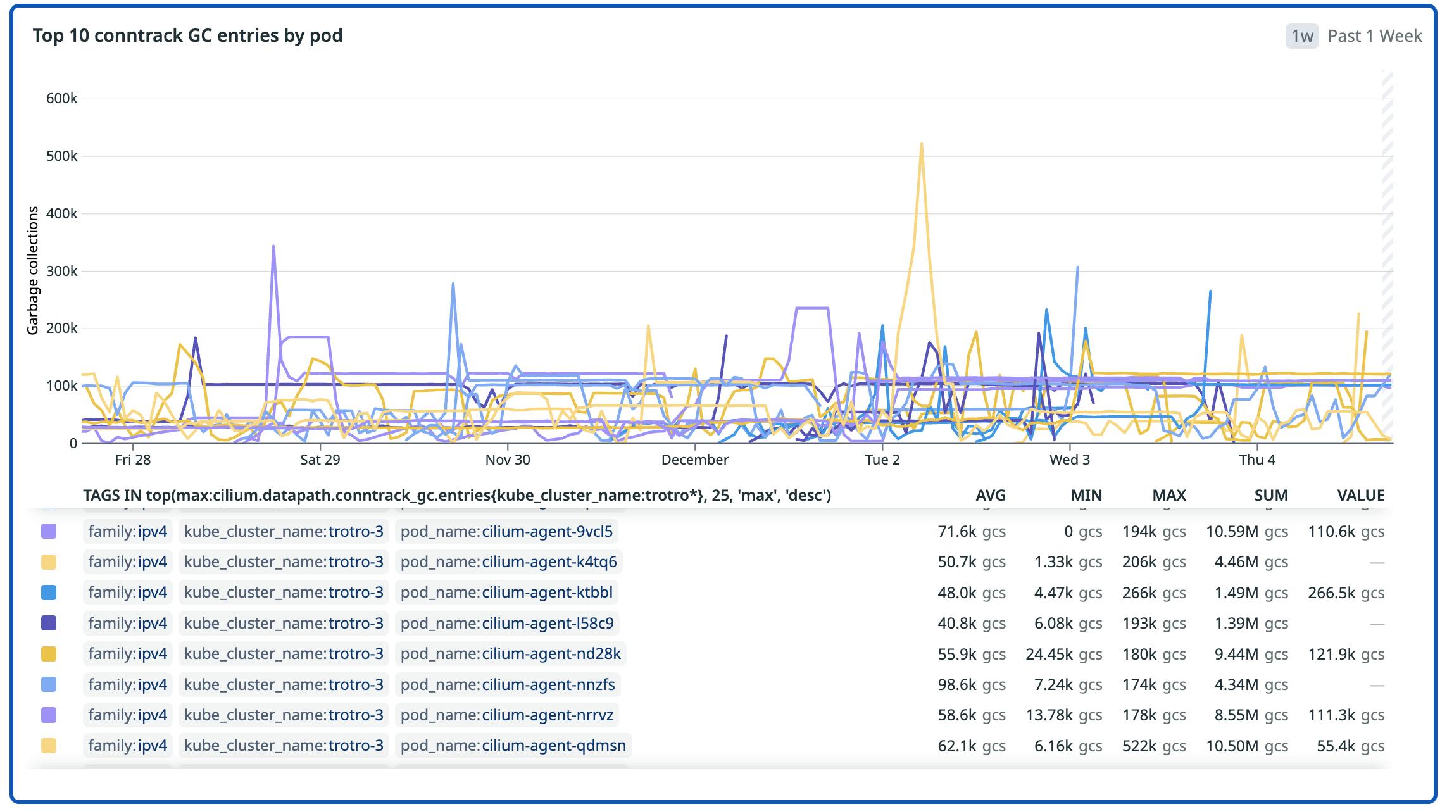Click kube_cluster_name:trotro-3 tag on first row

[284, 532]
